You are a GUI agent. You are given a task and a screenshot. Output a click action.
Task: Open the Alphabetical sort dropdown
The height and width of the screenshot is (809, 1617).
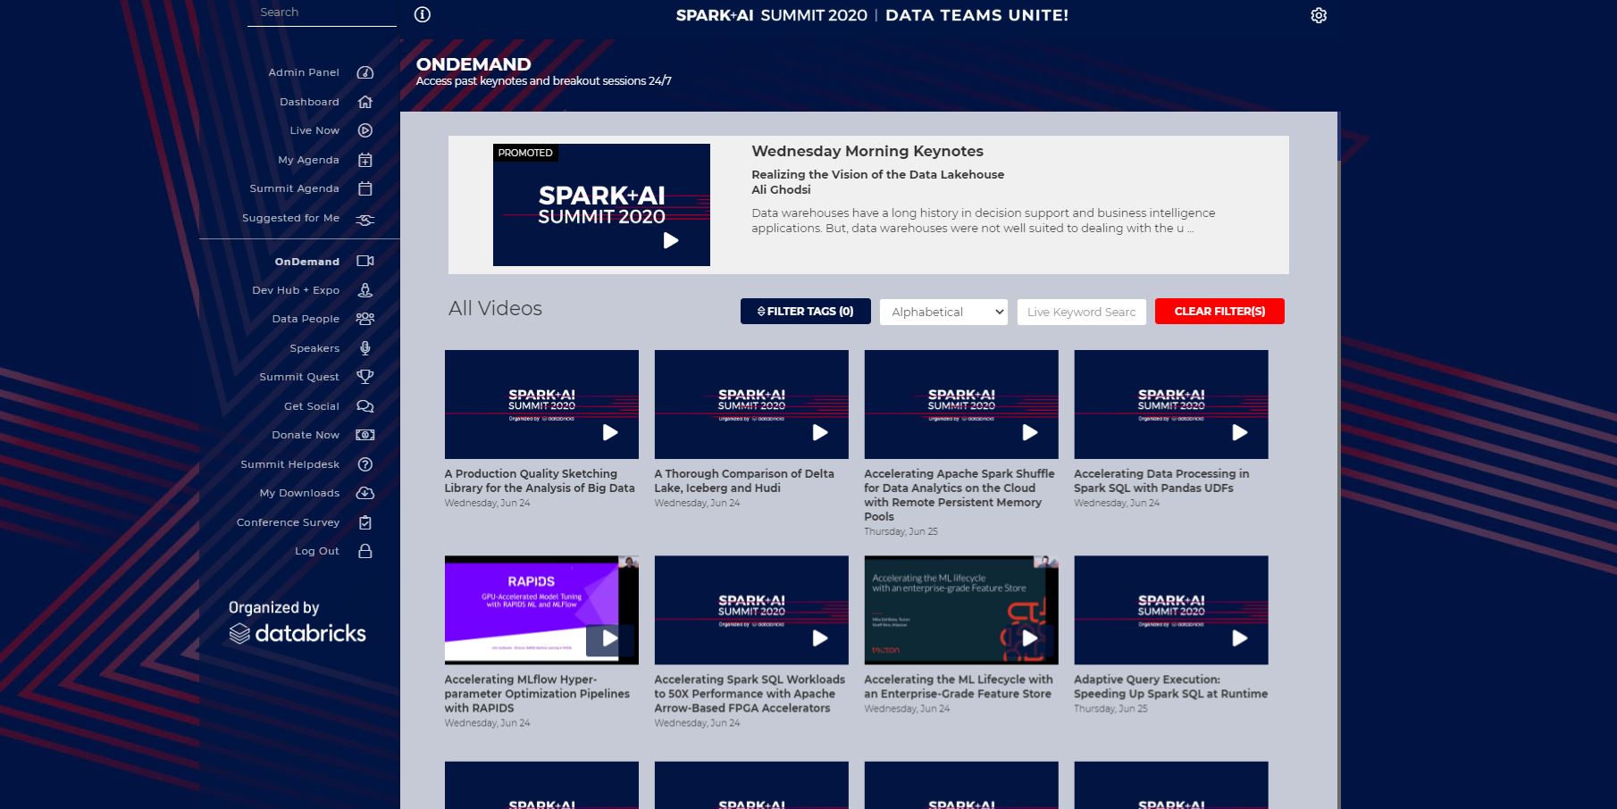(x=943, y=312)
